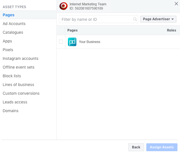
Task: Show Block lists assets
Action: coord(12,76)
